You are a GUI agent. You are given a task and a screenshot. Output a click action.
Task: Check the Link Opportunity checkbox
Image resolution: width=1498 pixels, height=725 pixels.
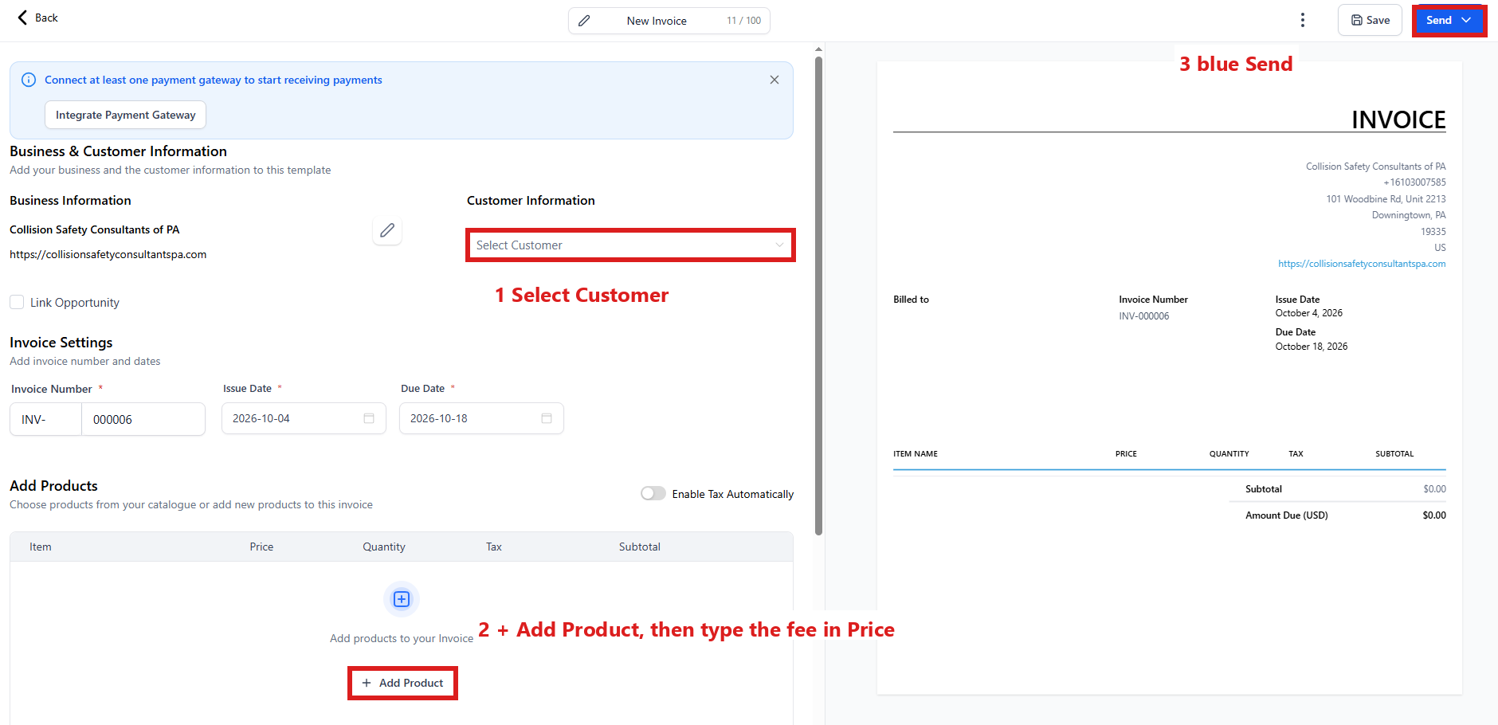coord(17,302)
